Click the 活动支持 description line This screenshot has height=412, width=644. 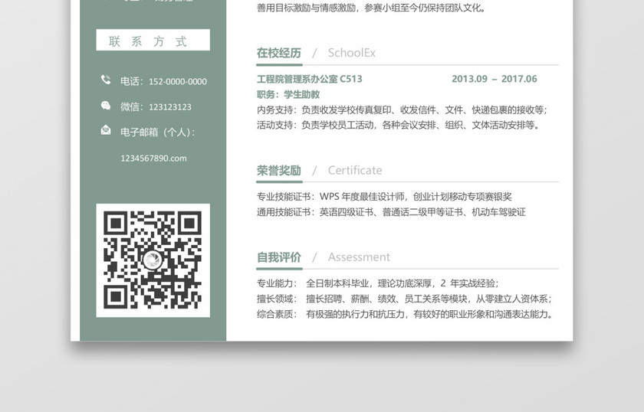click(398, 125)
